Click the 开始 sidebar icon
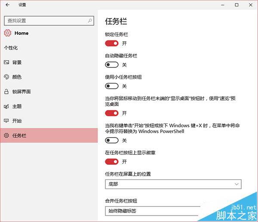 click(6, 121)
